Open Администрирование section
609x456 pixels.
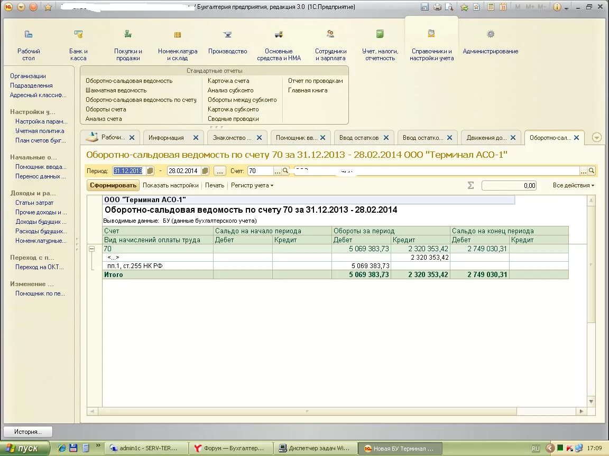tap(490, 43)
